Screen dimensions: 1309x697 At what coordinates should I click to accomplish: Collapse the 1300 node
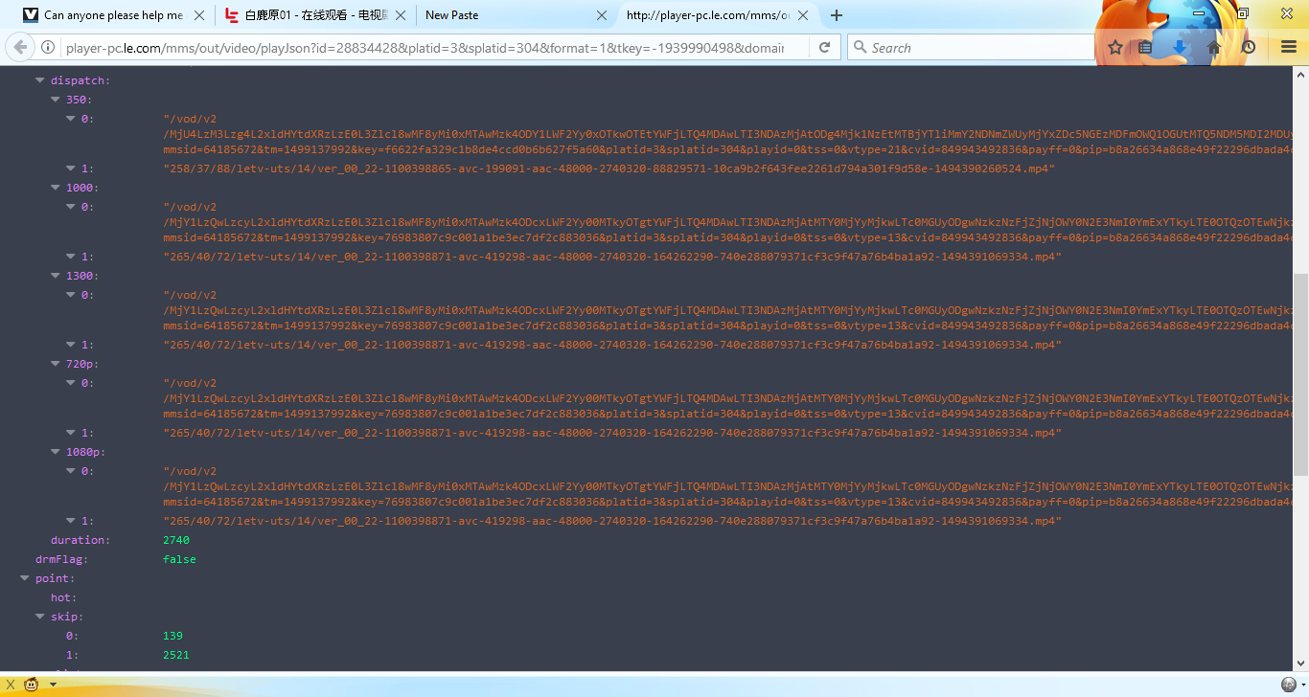(x=56, y=276)
